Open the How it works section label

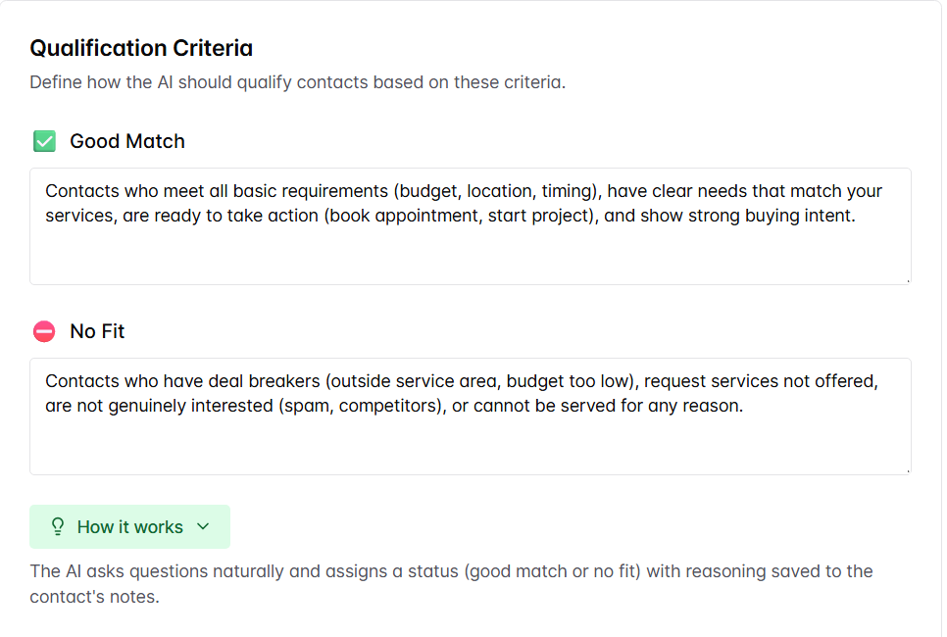[x=129, y=527]
